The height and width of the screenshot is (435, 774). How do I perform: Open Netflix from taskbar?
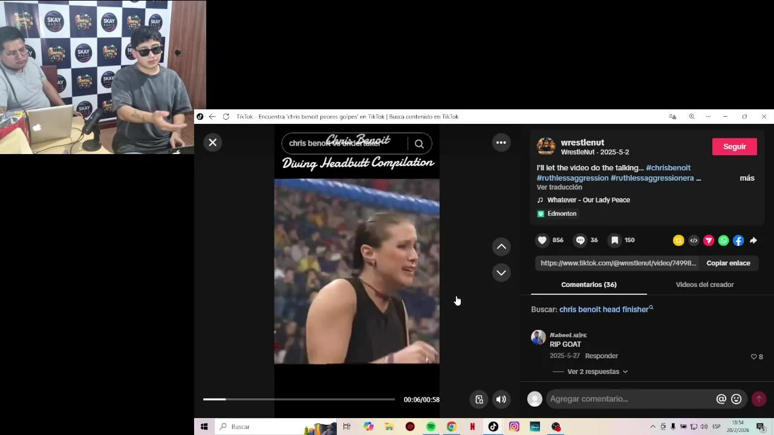(472, 427)
